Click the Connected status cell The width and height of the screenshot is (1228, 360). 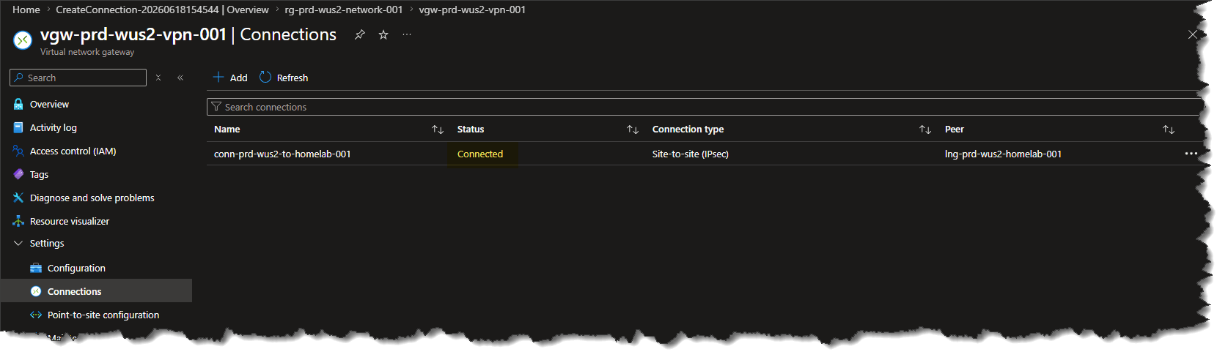point(480,154)
